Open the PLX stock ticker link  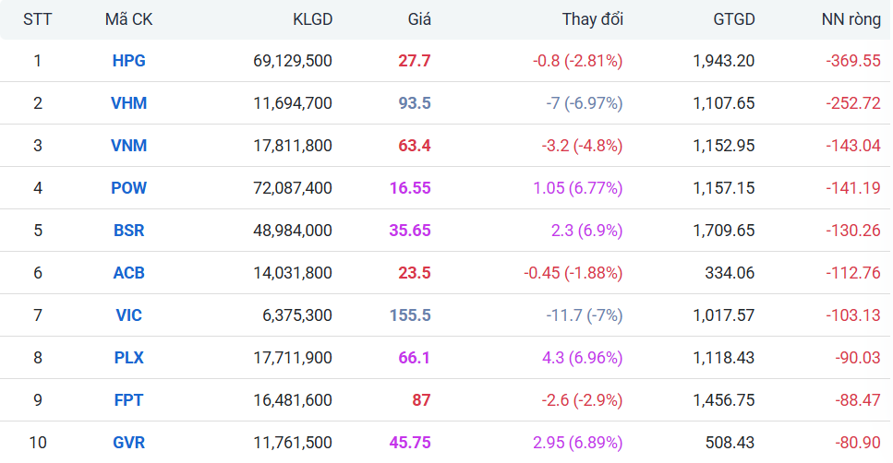128,358
